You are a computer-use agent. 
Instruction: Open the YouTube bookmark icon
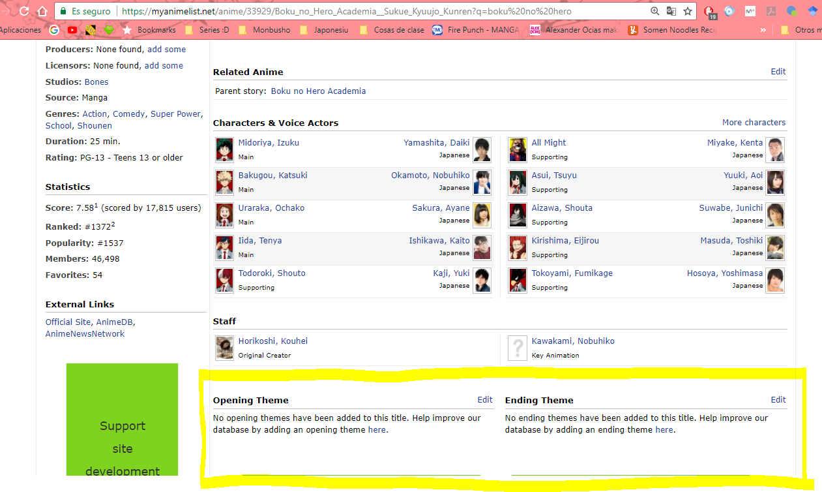(72, 29)
